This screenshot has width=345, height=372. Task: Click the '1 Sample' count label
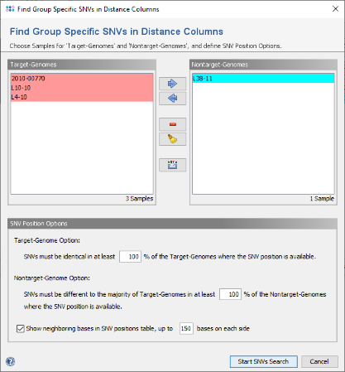322,199
